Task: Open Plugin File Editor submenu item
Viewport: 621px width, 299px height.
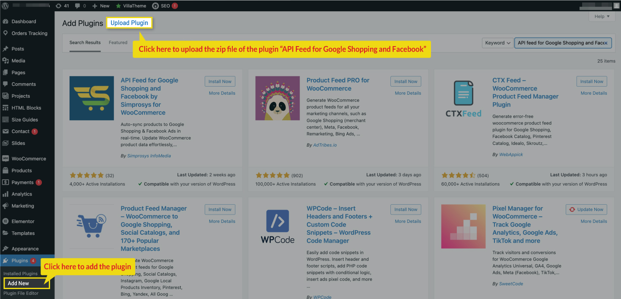Action: click(21, 293)
